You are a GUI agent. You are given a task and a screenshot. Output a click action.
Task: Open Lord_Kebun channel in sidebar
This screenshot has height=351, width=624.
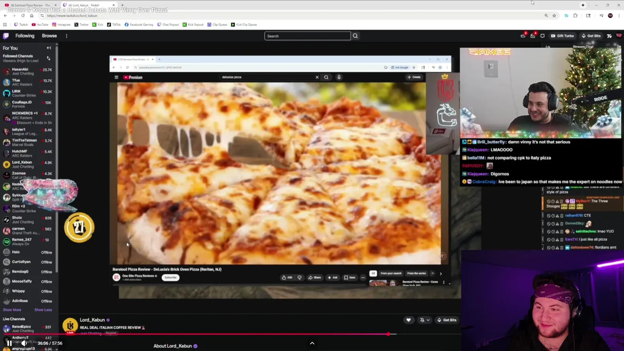(28, 164)
